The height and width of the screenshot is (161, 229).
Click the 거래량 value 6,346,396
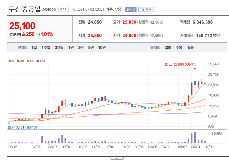point(203,22)
